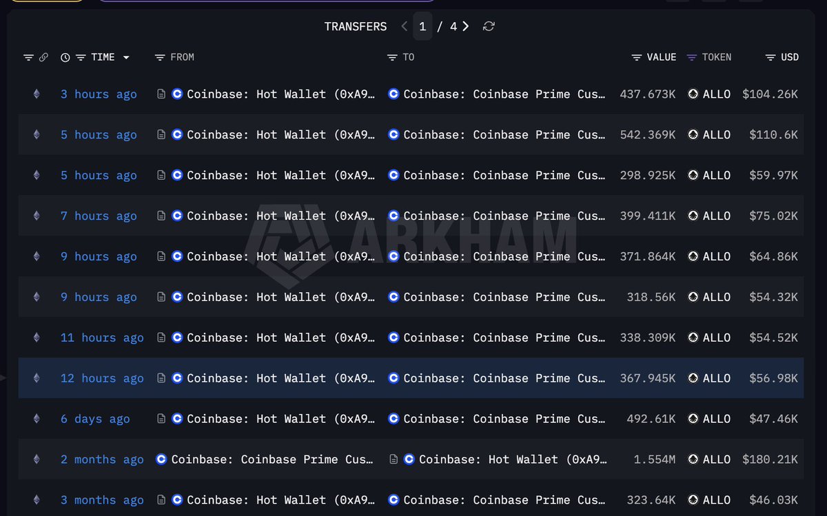
Task: Click Ethereum icon in 7 hours ago row
Action: pos(37,216)
